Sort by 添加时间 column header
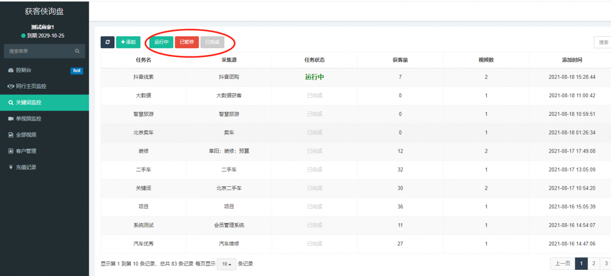 tap(571, 60)
